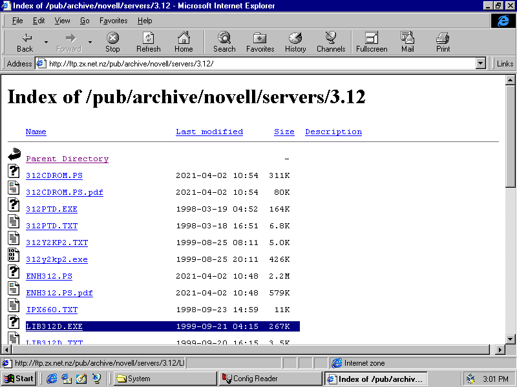Go to the Home page button
The height and width of the screenshot is (387, 517).
pyautogui.click(x=184, y=42)
